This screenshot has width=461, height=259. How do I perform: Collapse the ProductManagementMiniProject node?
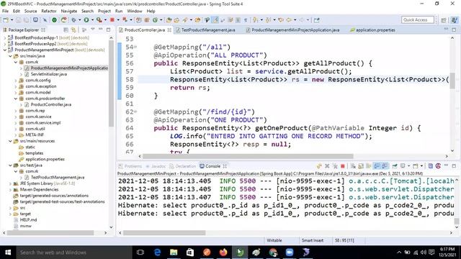(5, 50)
